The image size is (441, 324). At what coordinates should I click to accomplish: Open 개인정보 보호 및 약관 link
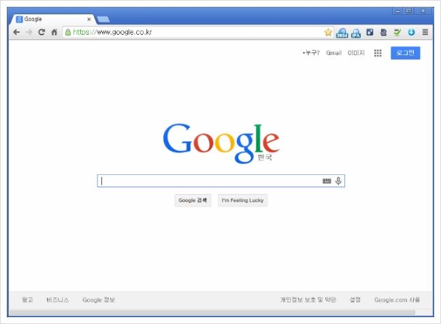click(x=308, y=299)
